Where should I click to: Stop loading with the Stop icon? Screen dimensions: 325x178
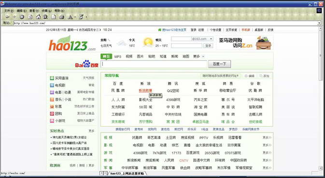tap(22, 17)
